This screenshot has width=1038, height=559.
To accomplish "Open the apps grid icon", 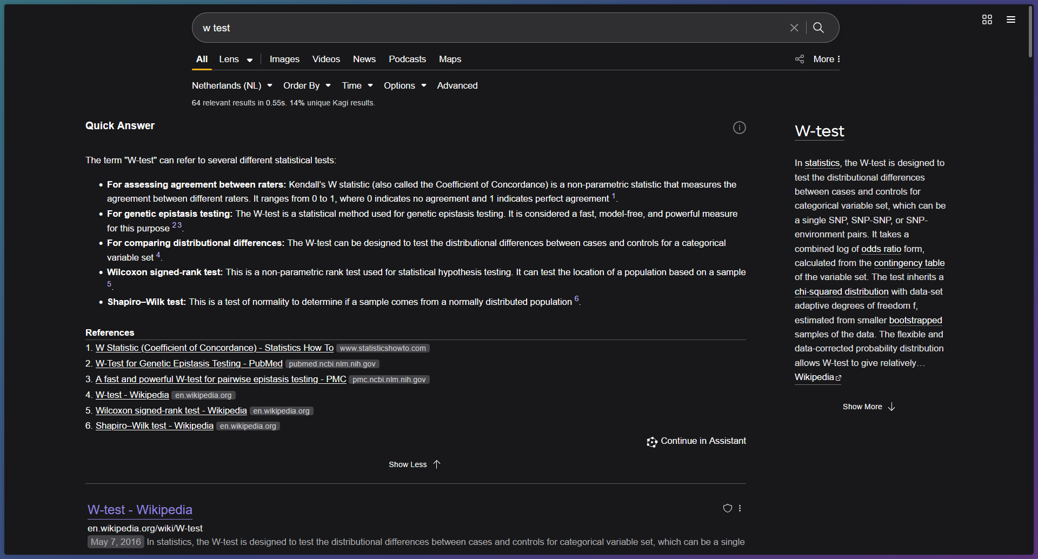I will point(987,19).
